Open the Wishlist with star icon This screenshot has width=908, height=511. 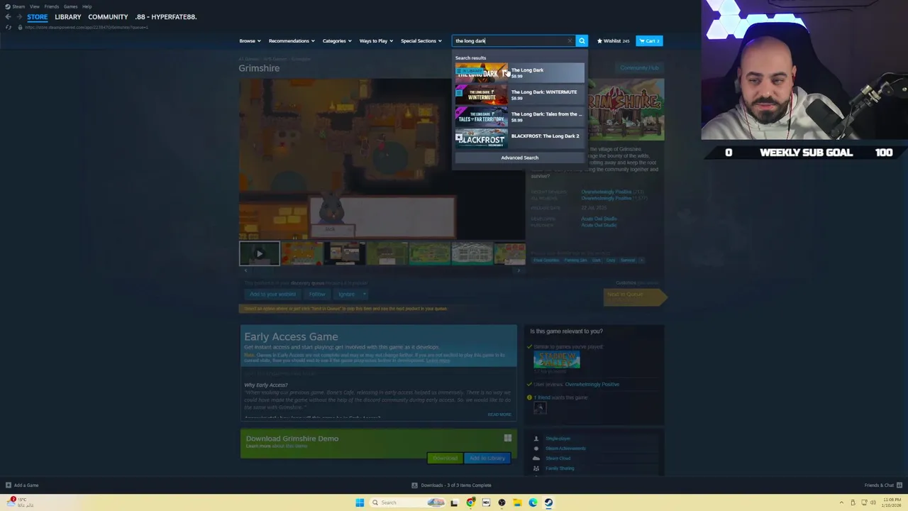pos(613,40)
